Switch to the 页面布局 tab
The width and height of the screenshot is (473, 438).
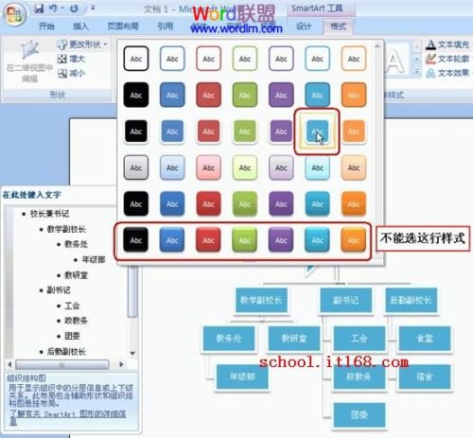(123, 26)
